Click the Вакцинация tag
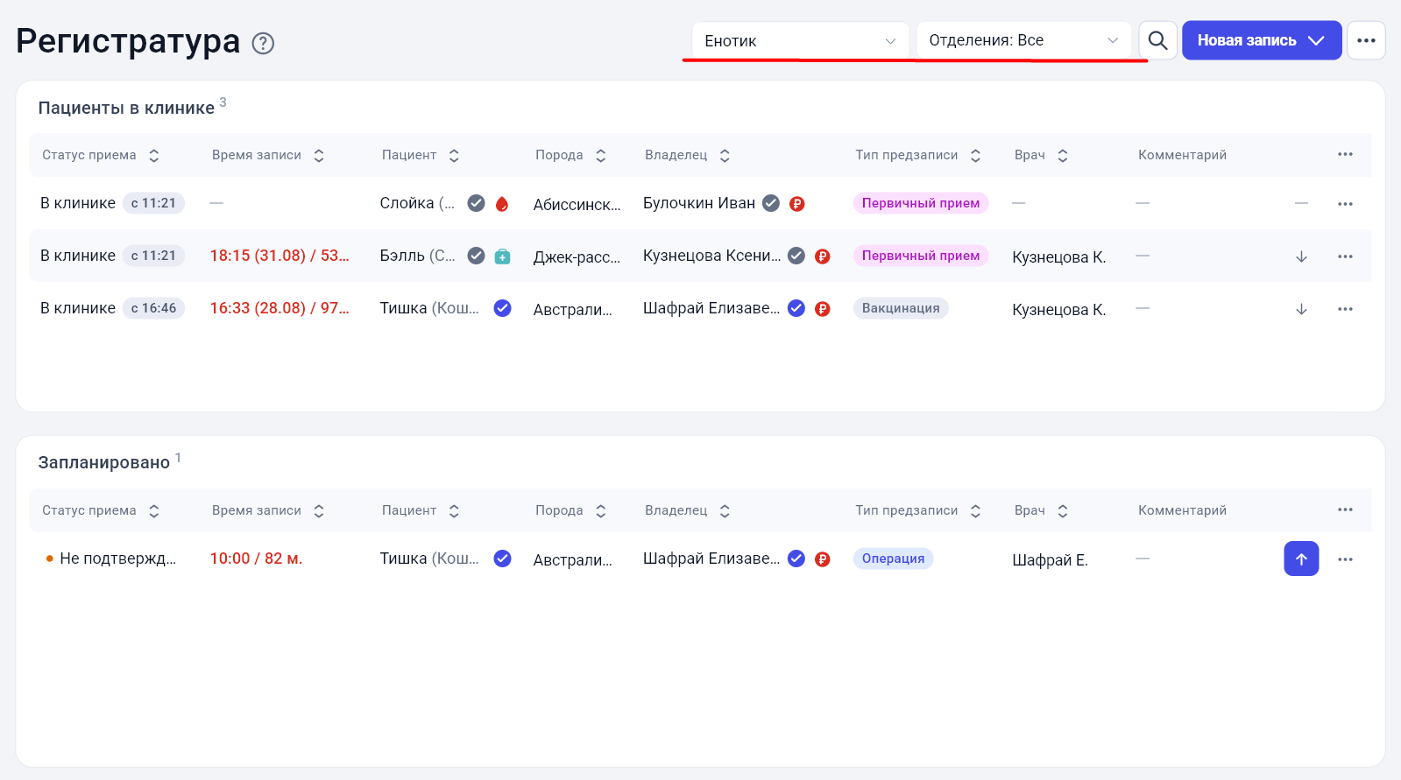This screenshot has height=780, width=1401. pos(901,308)
